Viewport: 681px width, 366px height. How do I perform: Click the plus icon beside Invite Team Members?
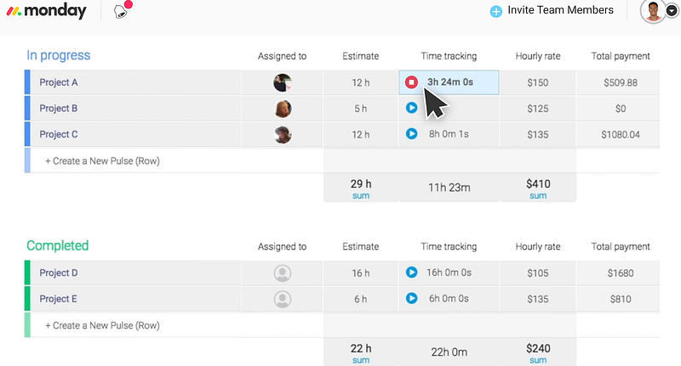(x=496, y=11)
